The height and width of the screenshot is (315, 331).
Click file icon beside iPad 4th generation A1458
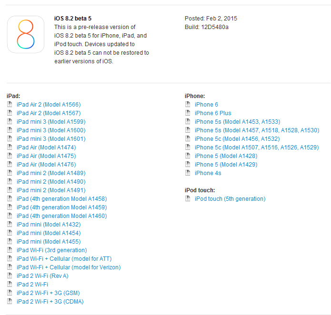(10, 198)
